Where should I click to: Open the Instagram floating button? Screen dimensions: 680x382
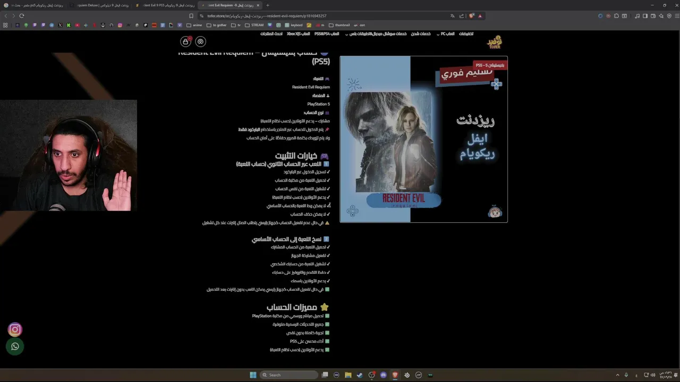(15, 329)
